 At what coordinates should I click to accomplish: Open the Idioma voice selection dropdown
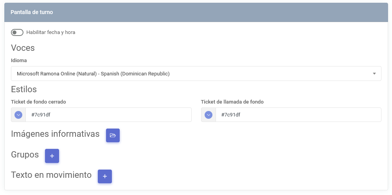click(x=196, y=73)
